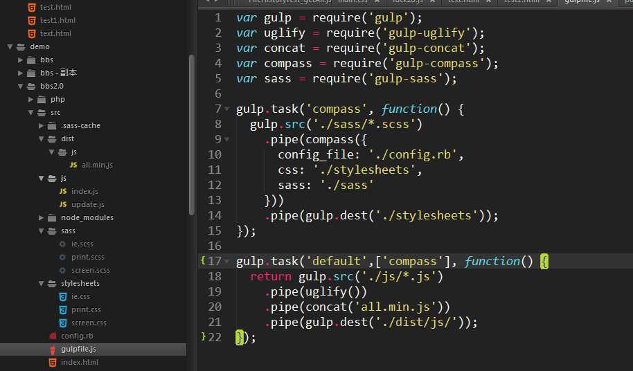Screen dimensions: 633x371
Task: Click the folder icon of .sass-cache
Action: [x=52, y=126]
